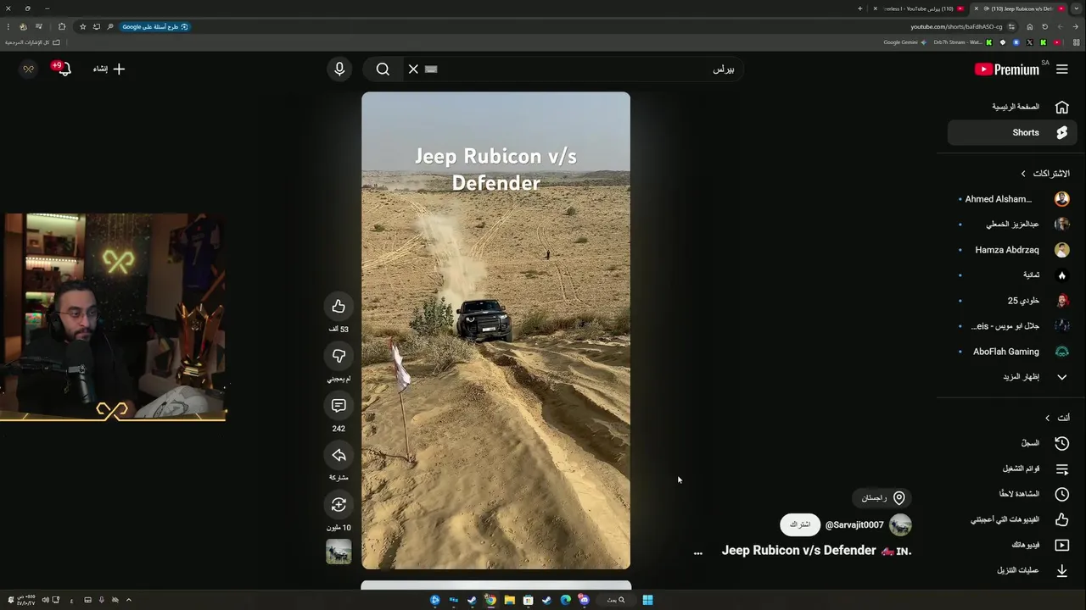Clear the search box with the X
The width and height of the screenshot is (1086, 610).
click(x=413, y=69)
